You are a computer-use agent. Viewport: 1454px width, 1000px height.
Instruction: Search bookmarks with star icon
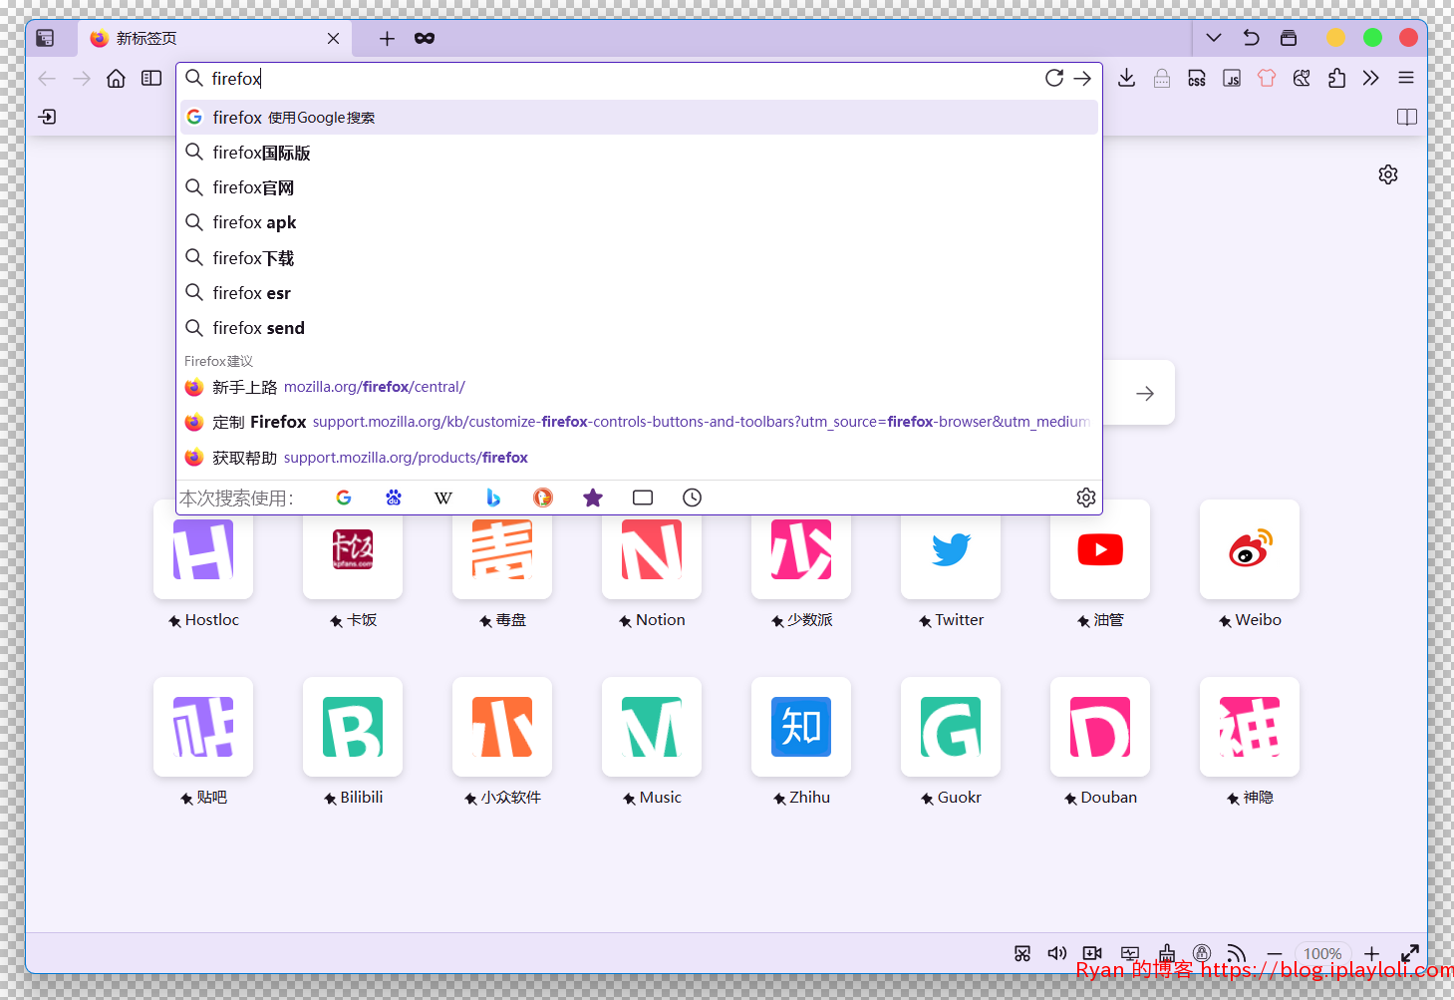tap(593, 498)
